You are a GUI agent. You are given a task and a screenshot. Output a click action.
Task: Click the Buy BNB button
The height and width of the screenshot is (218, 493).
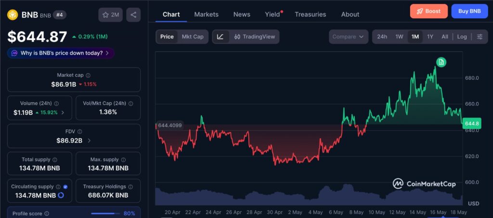coord(469,12)
